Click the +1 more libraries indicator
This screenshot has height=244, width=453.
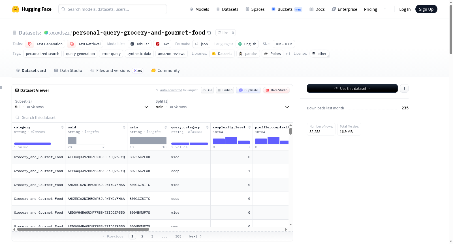(288, 54)
